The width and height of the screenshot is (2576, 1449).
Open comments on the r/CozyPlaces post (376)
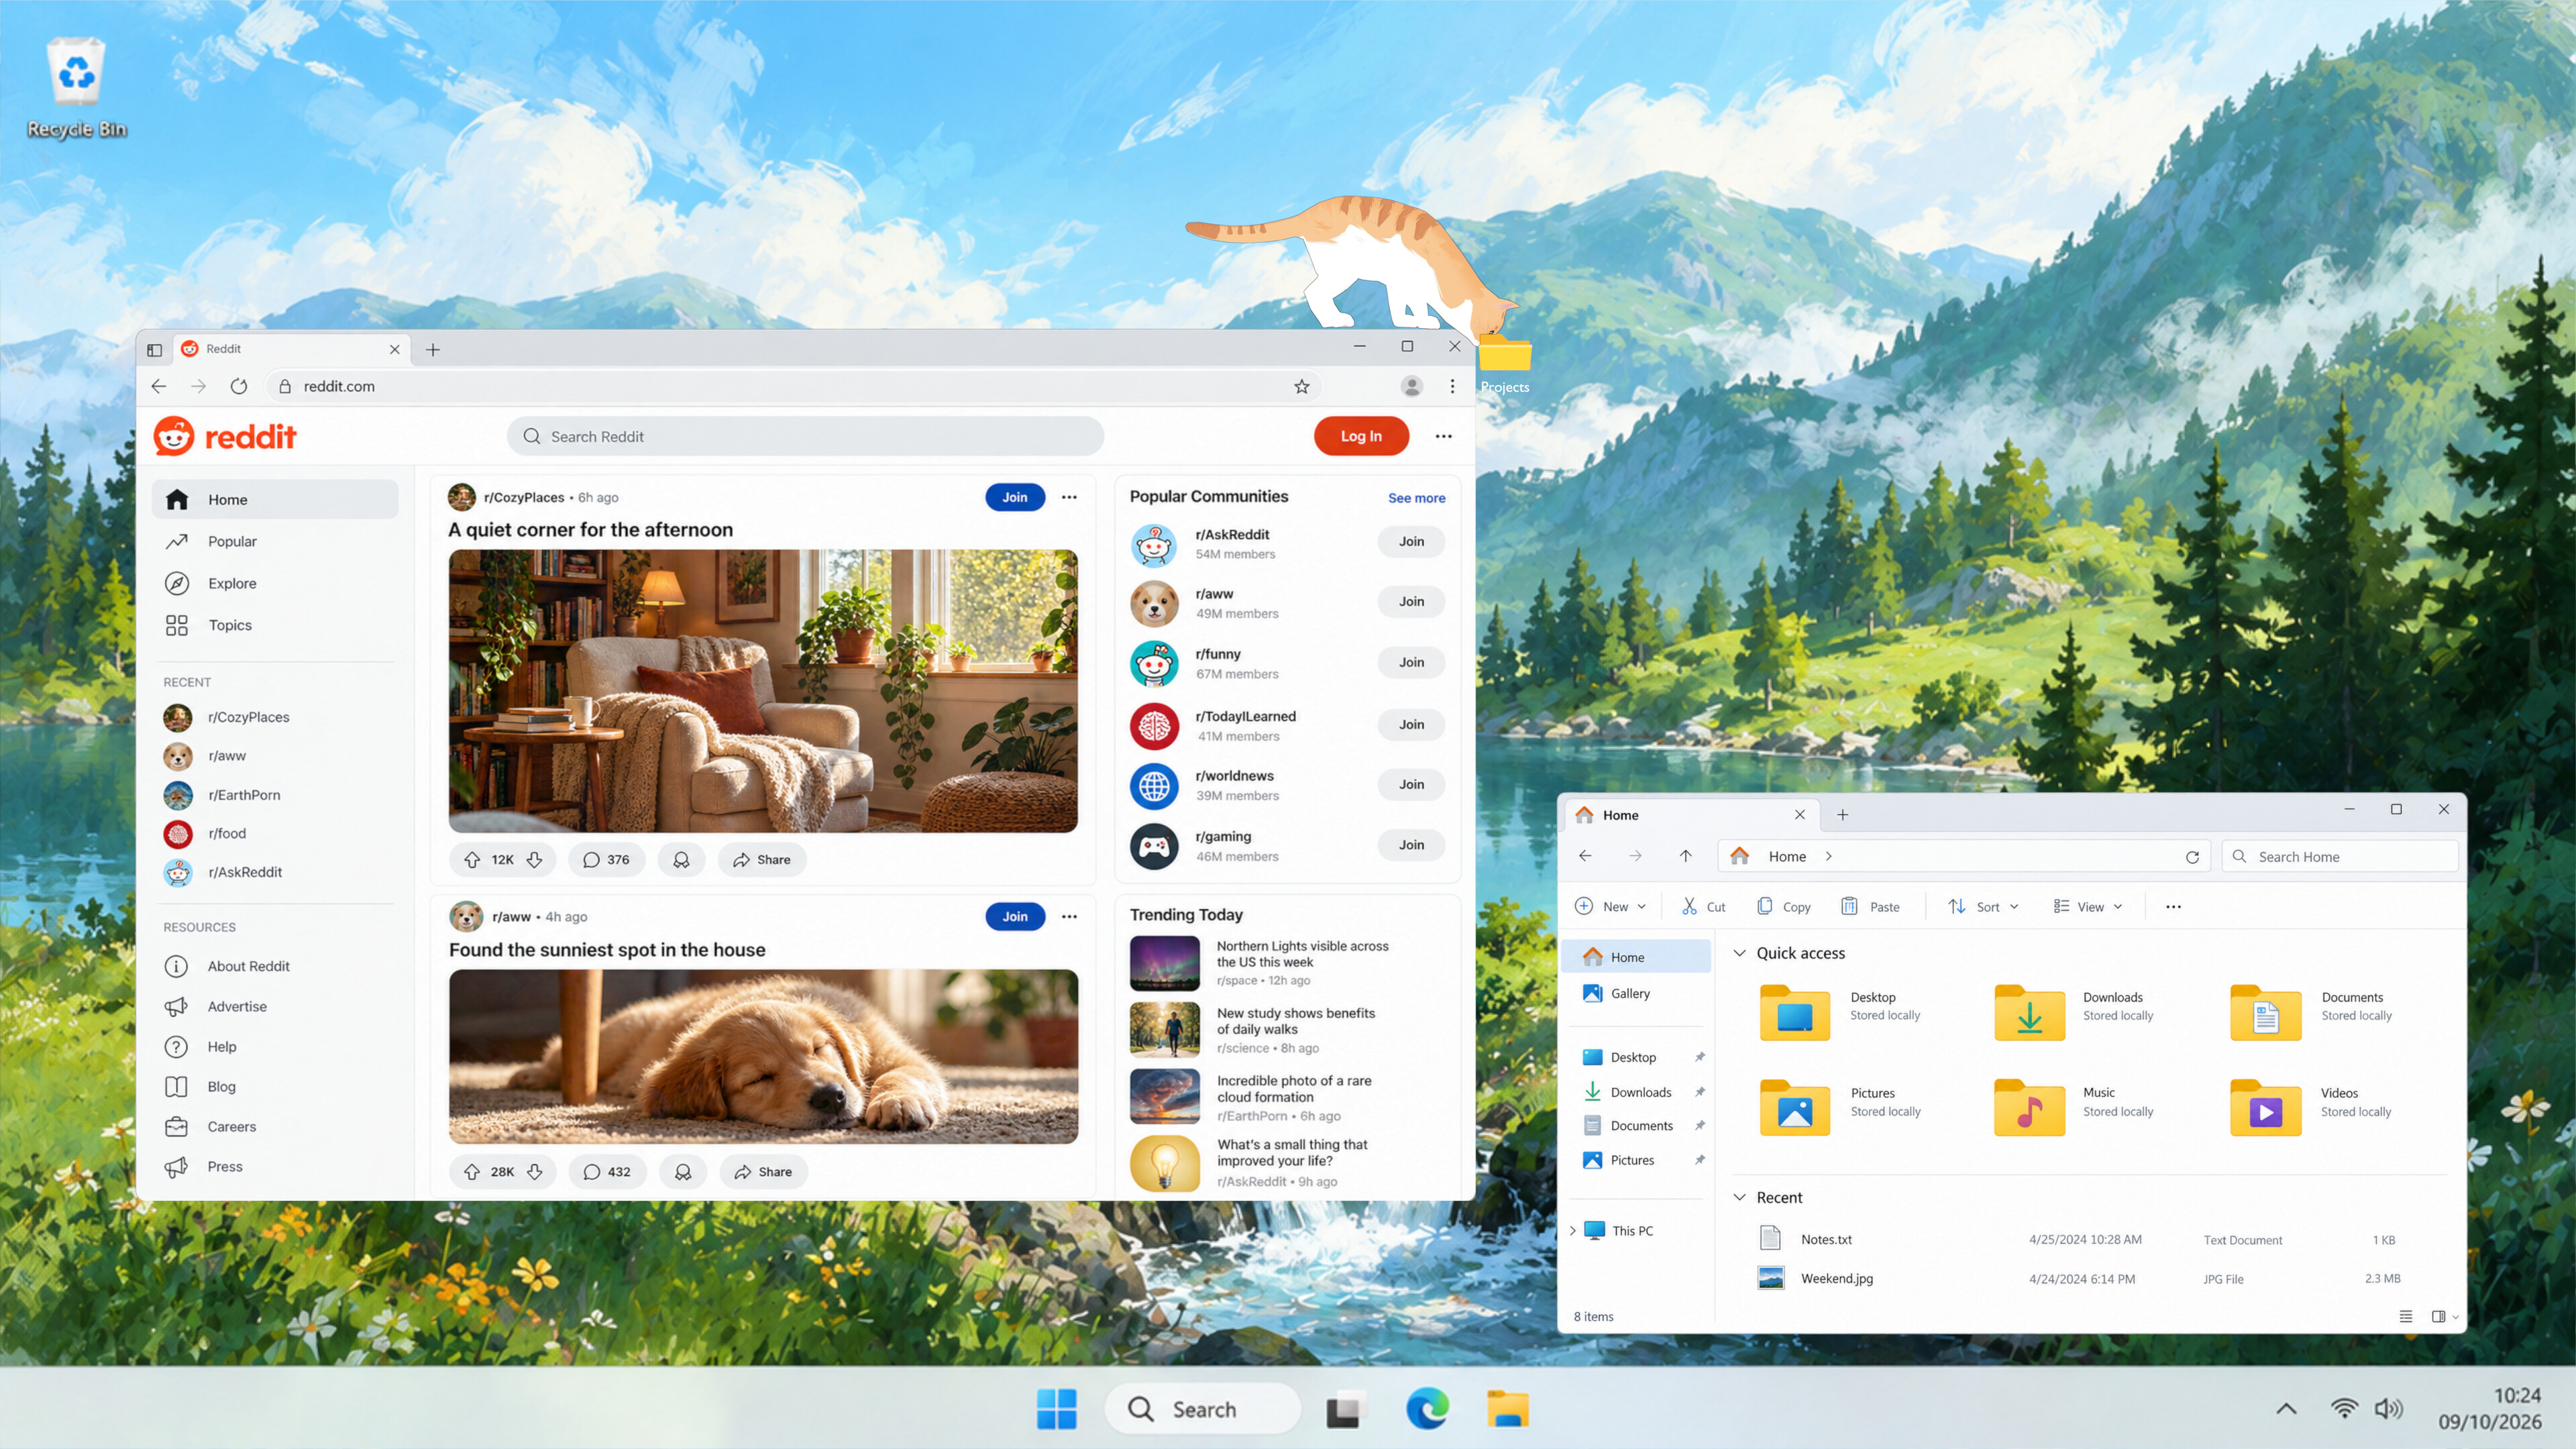(606, 860)
